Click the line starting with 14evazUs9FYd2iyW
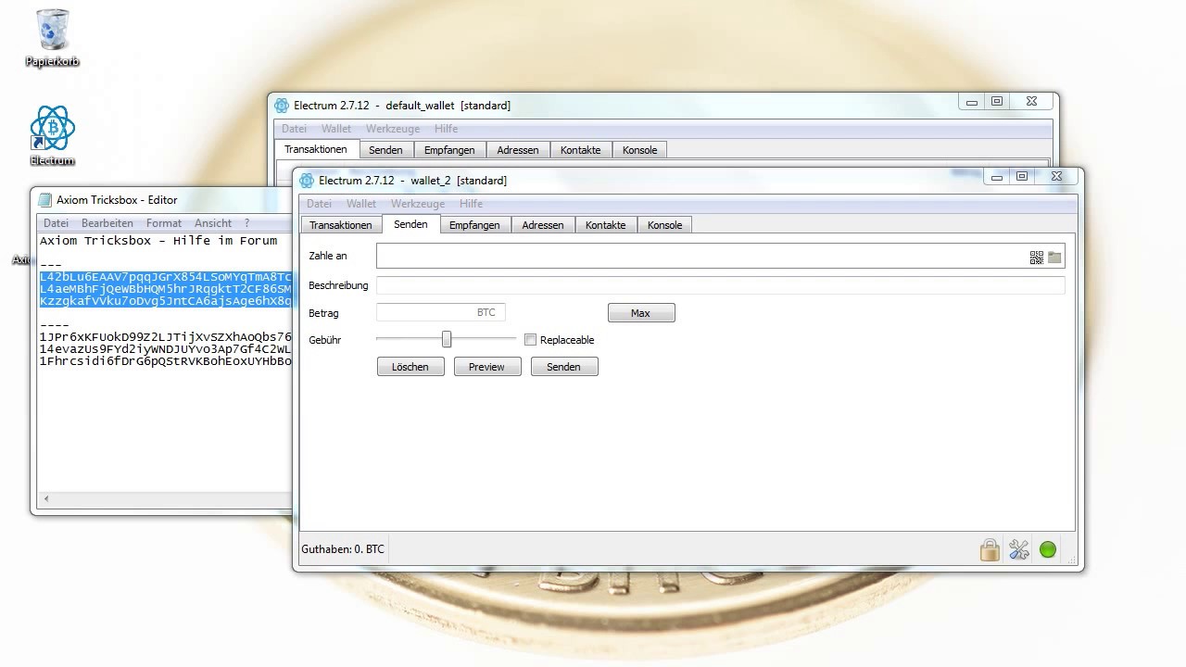The image size is (1186, 667). tap(166, 348)
